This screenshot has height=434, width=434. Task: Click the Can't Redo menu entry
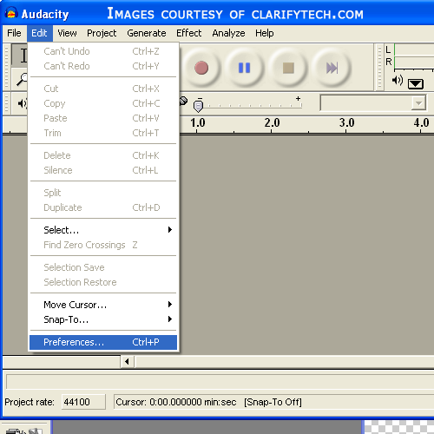(103, 66)
